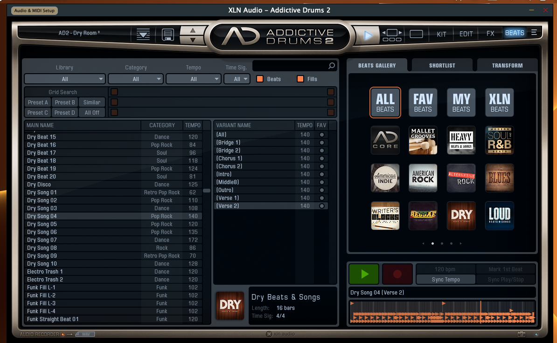557x343 pixels.
Task: Mark (Verse 2) variant as favorite
Action: click(x=321, y=206)
